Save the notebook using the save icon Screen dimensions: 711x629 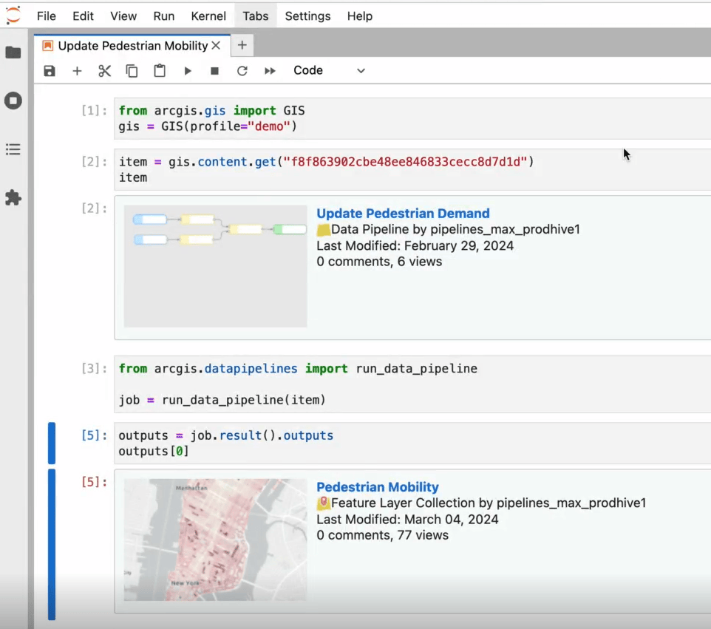tap(49, 70)
